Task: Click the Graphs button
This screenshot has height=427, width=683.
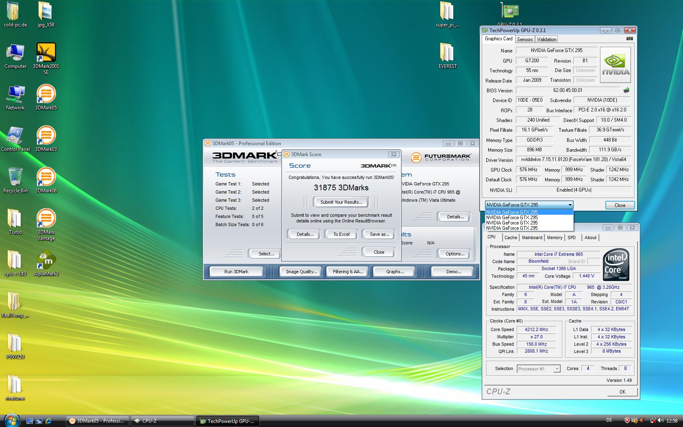Action: pos(395,272)
